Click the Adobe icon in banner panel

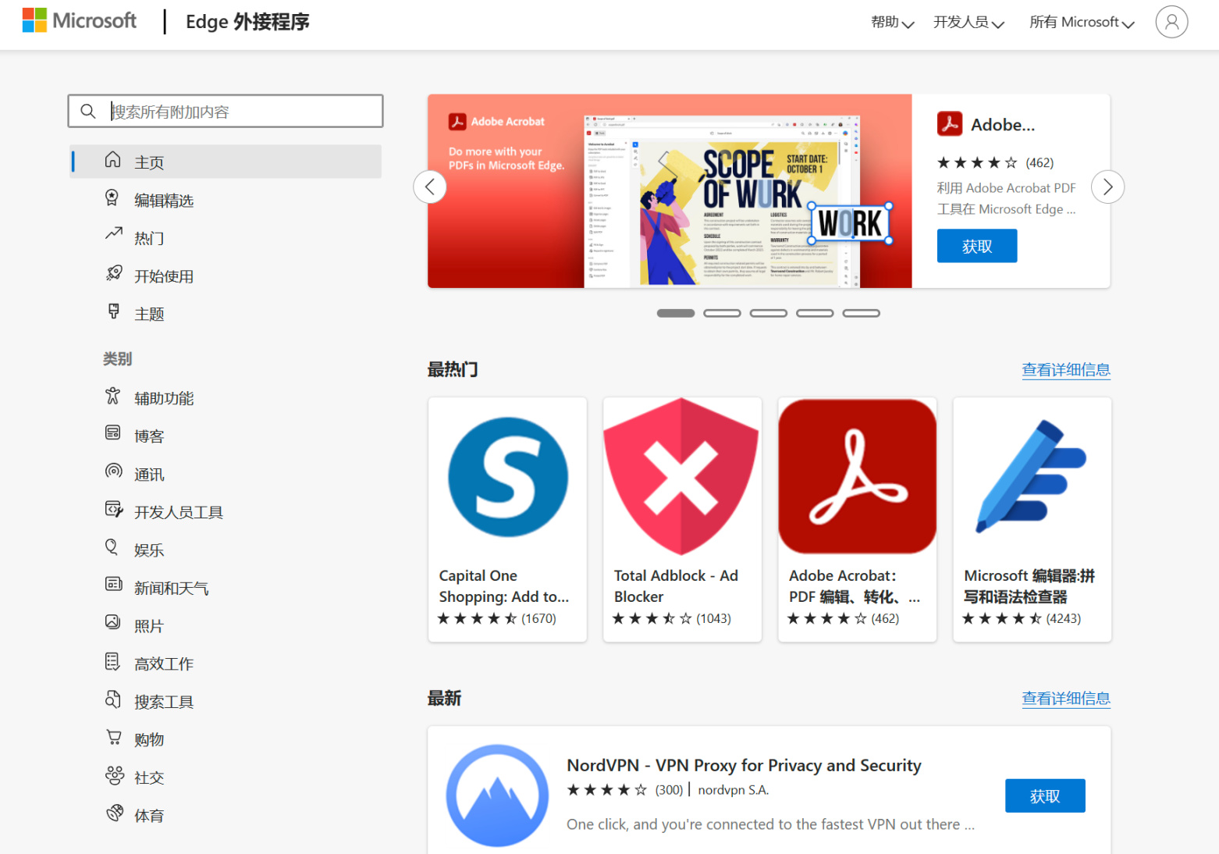950,124
